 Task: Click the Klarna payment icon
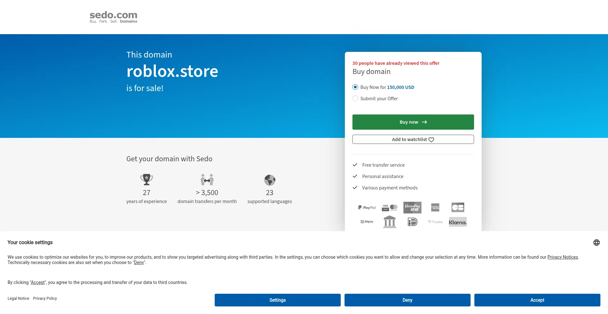[458, 222]
